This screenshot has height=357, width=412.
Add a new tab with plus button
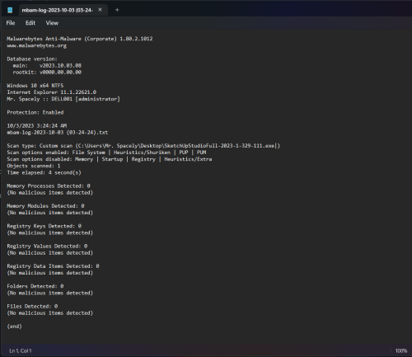(x=117, y=10)
